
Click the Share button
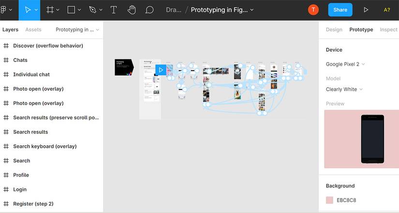(x=340, y=10)
